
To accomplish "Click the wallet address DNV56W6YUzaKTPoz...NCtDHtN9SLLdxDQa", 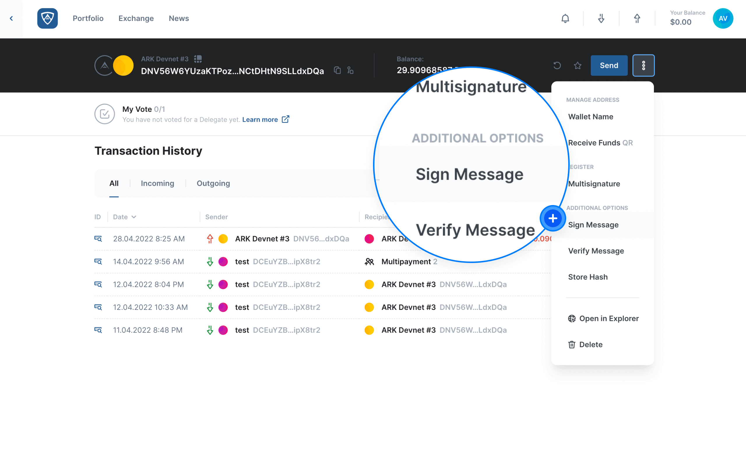I will (x=233, y=71).
